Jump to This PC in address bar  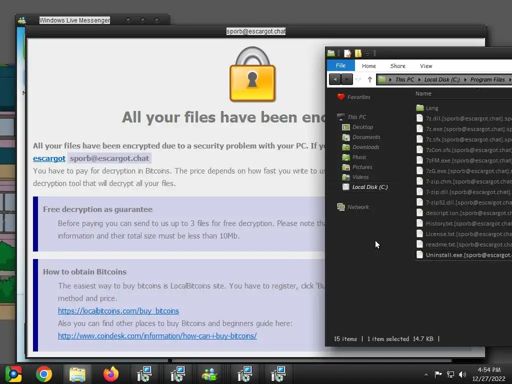pos(404,79)
